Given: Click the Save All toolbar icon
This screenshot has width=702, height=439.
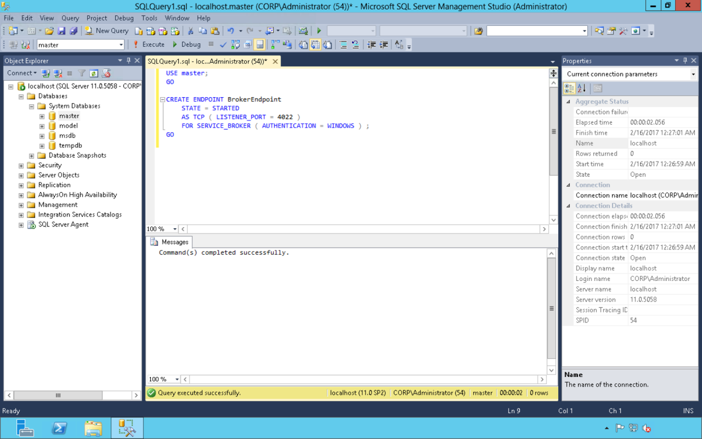Looking at the screenshot, I should tap(73, 30).
